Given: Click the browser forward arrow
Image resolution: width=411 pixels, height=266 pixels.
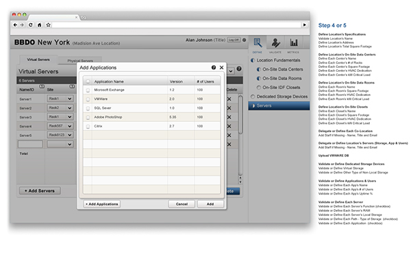Looking at the screenshot, I should click(23, 25).
